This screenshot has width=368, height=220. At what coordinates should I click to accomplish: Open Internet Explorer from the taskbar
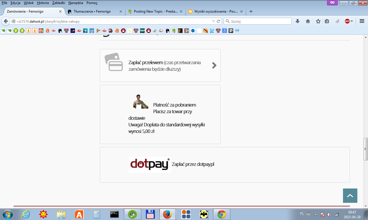coord(26,214)
